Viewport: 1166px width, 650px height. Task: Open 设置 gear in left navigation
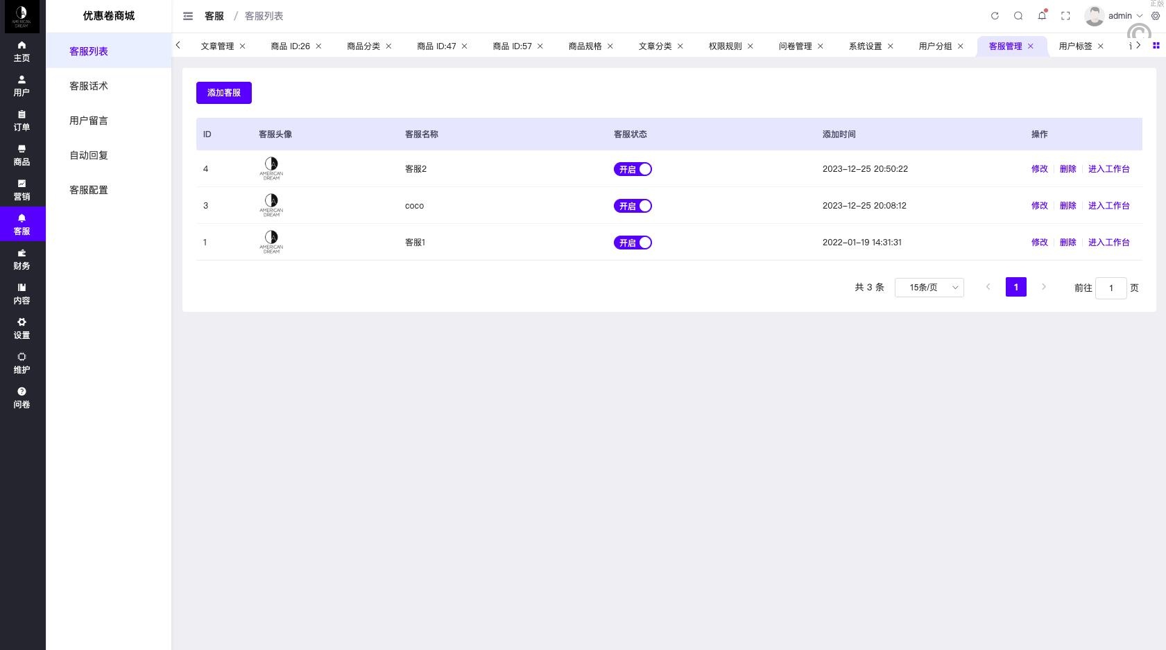tap(22, 328)
